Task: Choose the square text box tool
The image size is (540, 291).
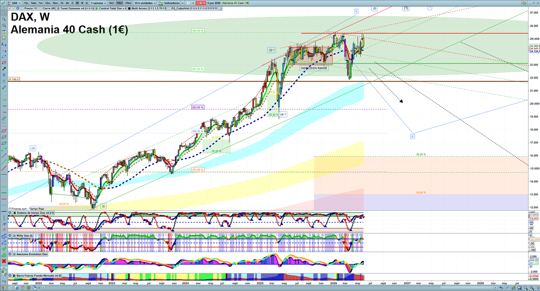Action: (4, 75)
